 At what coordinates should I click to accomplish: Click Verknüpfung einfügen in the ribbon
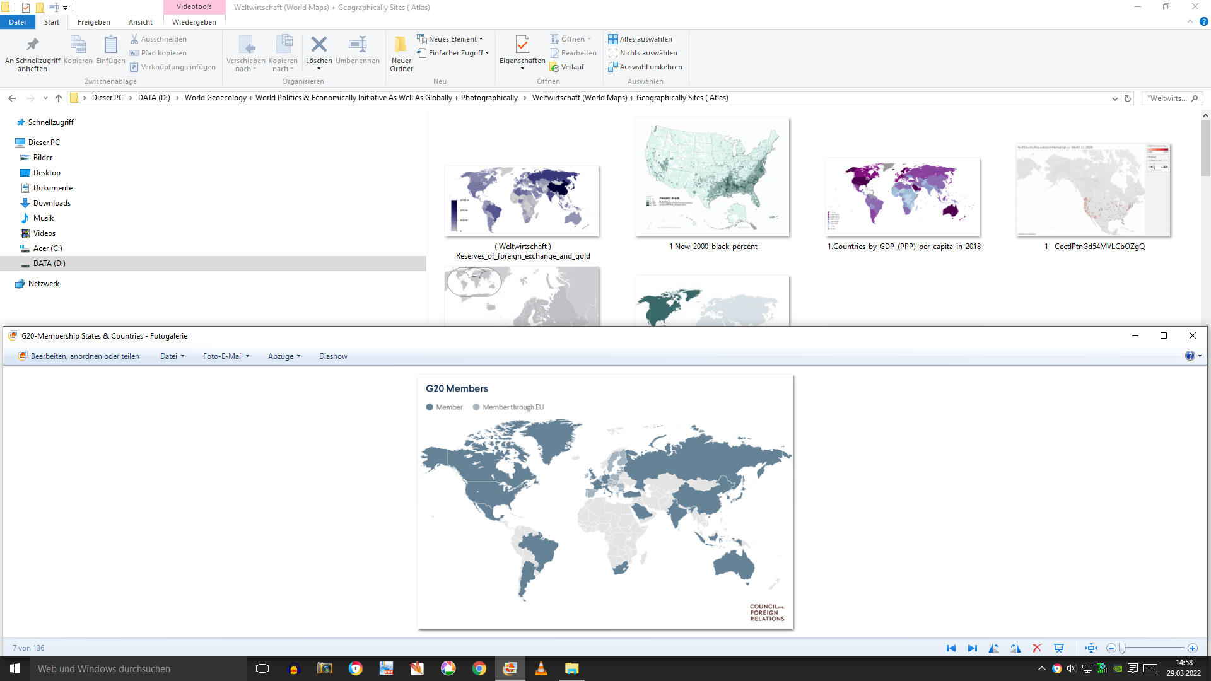click(x=173, y=67)
